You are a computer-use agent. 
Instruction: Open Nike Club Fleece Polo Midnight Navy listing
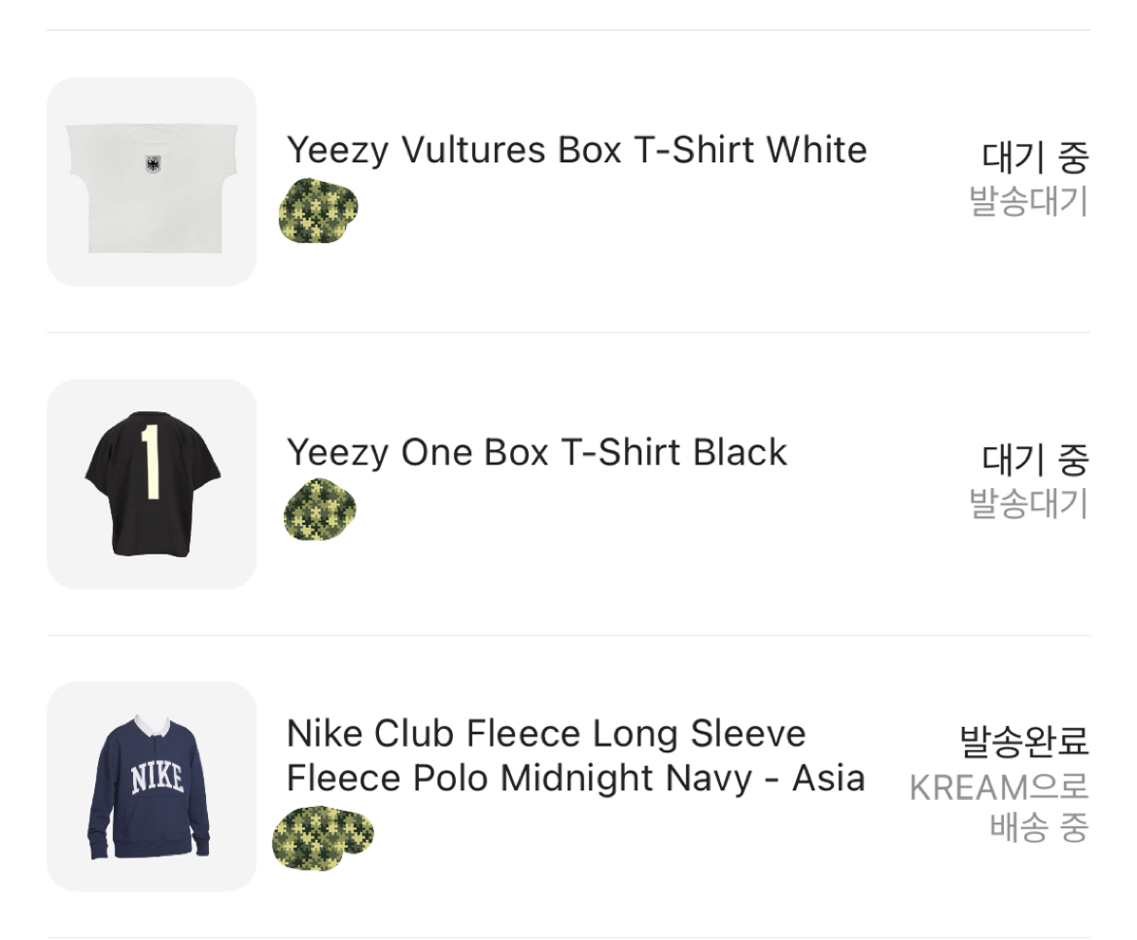point(575,756)
